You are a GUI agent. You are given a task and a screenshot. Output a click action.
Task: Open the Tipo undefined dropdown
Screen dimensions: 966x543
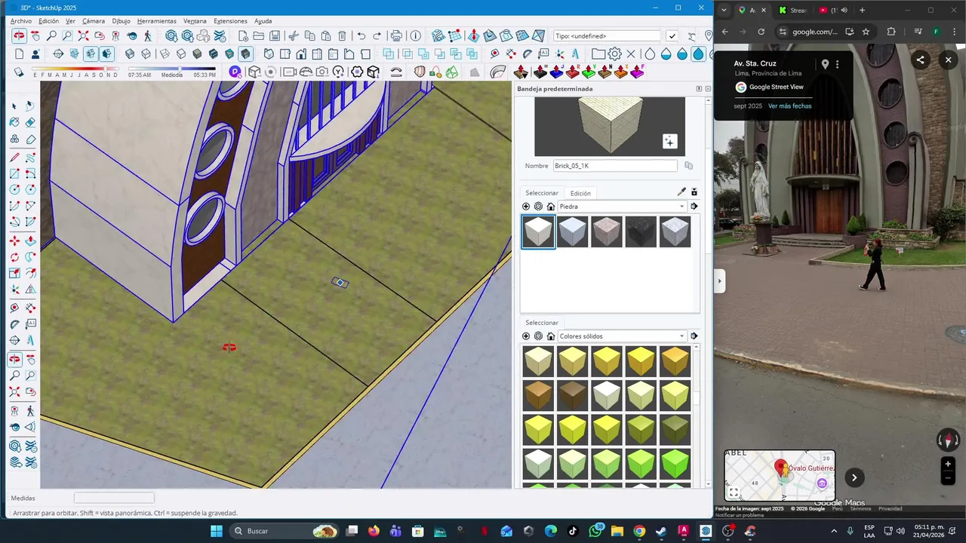[x=608, y=35]
